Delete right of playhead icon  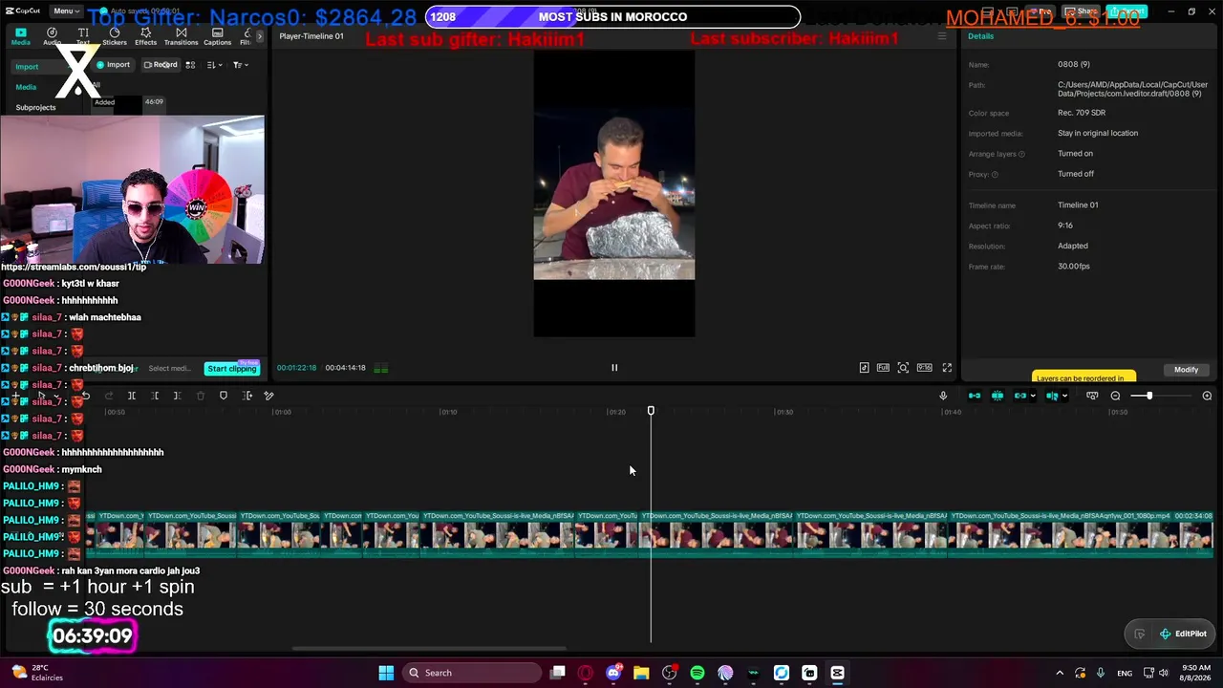coord(177,396)
